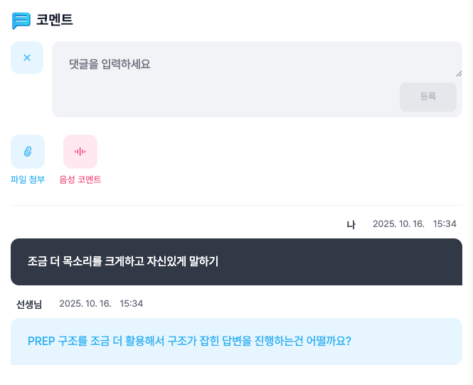Click the X button beside comment box
Viewport: 473px width, 385px height.
(x=27, y=58)
